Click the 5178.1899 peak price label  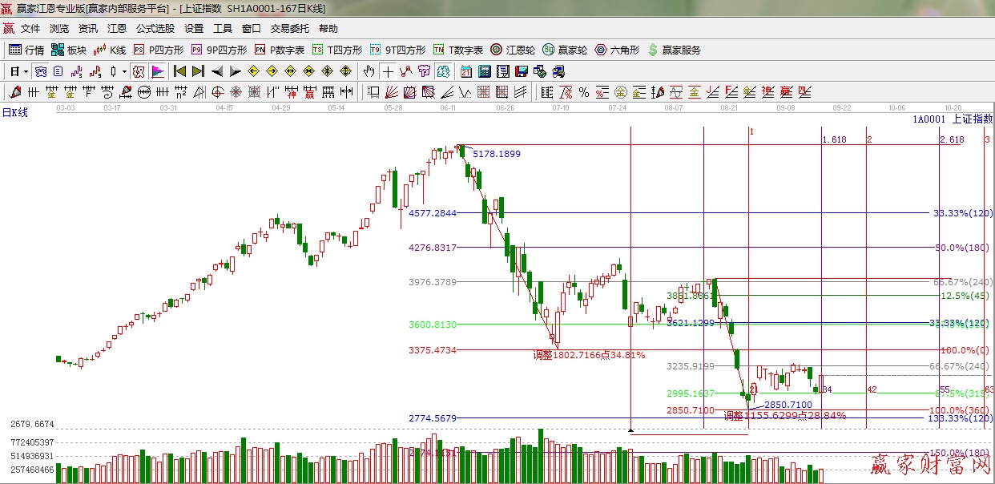click(x=496, y=154)
